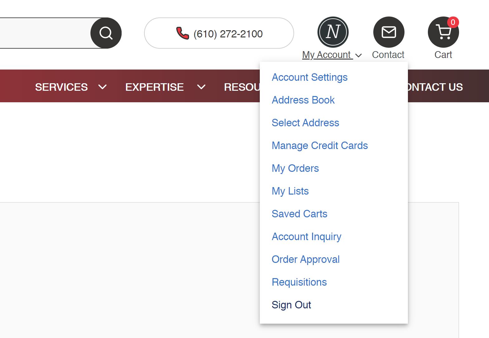Go to Address Book

(x=303, y=100)
